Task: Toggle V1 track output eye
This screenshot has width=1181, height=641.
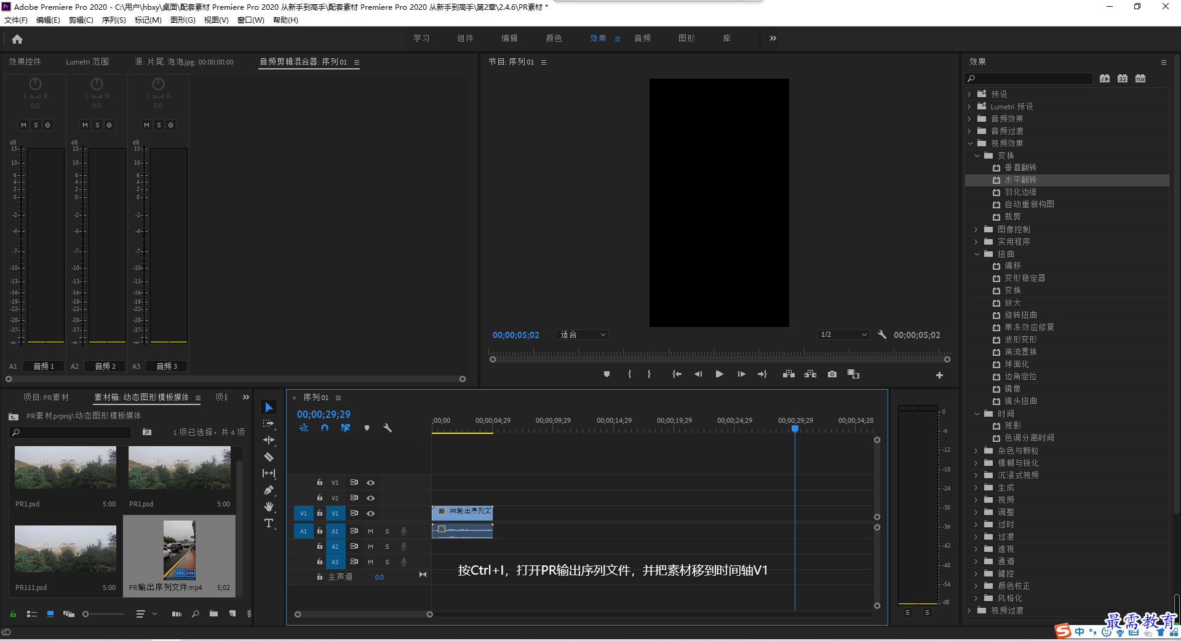Action: (x=371, y=513)
